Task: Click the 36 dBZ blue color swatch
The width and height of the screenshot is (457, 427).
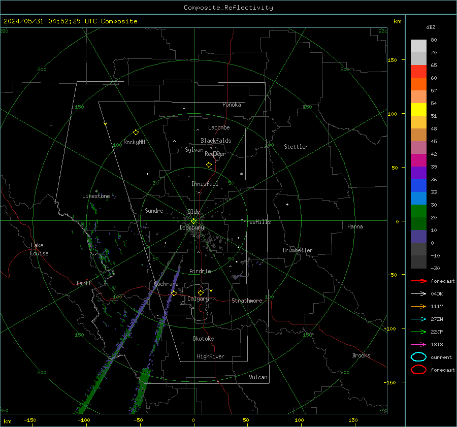Action: point(418,185)
